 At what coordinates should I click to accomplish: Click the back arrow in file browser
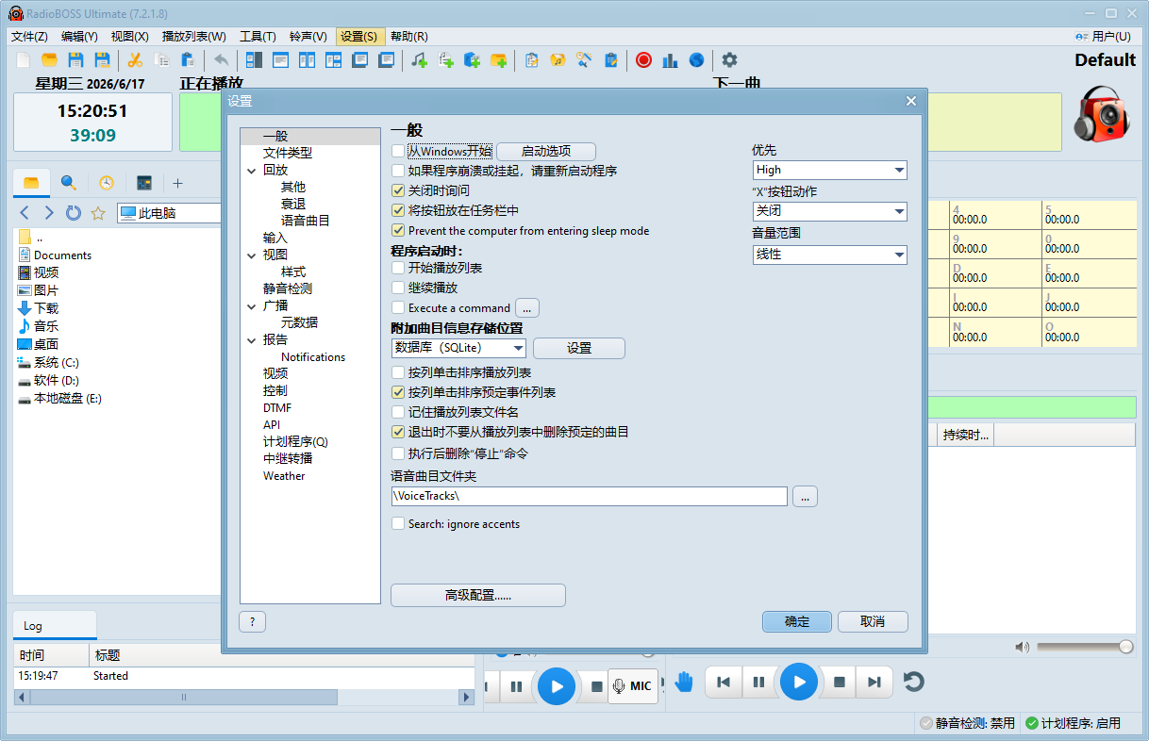[25, 213]
